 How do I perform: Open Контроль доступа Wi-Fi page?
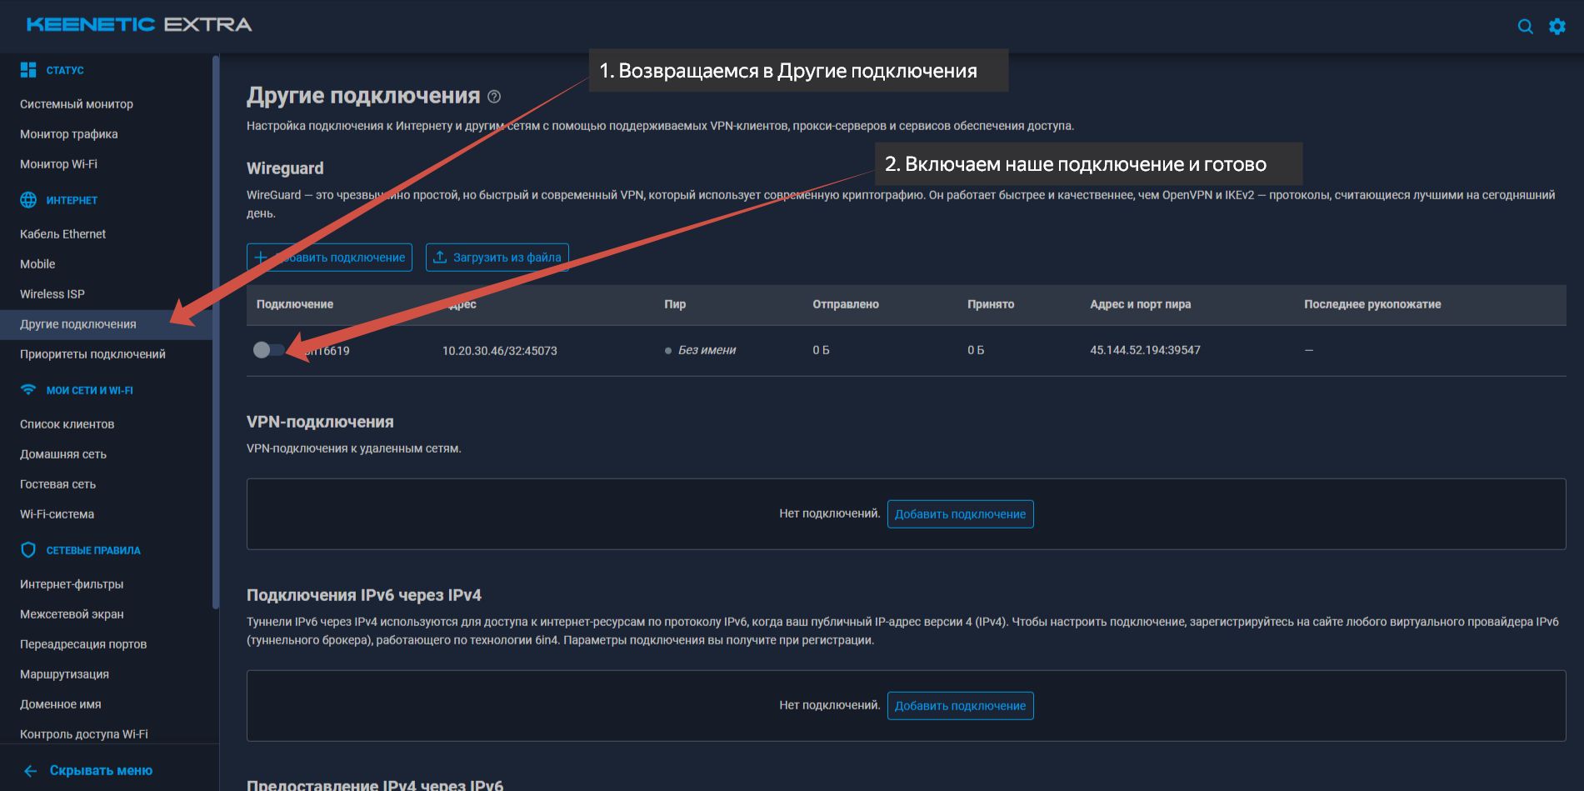pos(84,734)
